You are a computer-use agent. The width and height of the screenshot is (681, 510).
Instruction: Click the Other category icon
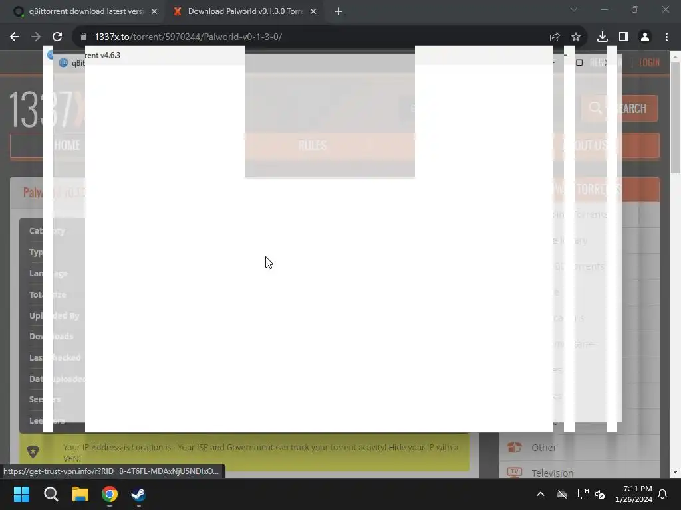514,447
